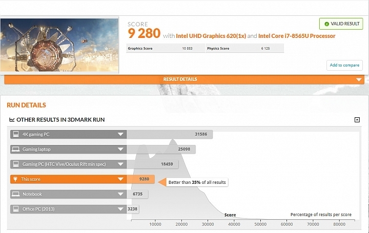Click the green info icon in VALID RESULT
The width and height of the screenshot is (369, 233).
click(326, 24)
